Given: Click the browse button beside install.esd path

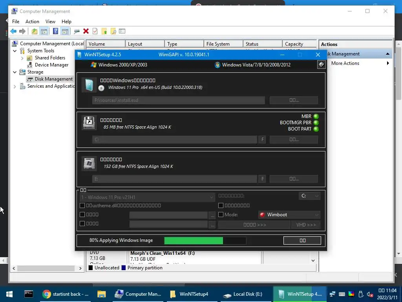Looking at the screenshot, I should (x=294, y=100).
